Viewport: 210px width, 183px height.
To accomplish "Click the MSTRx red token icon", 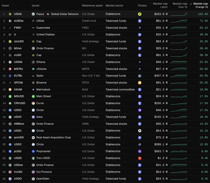I will (10, 69).
